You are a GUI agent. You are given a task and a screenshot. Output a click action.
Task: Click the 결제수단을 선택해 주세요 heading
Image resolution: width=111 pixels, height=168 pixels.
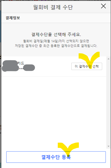56,34
